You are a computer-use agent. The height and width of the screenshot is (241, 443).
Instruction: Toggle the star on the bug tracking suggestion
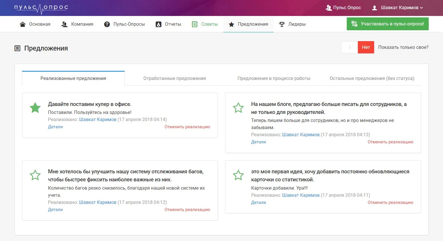[35, 175]
